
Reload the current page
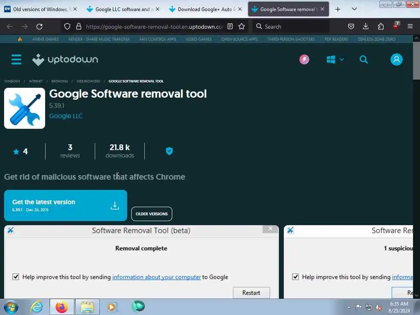pyautogui.click(x=39, y=27)
